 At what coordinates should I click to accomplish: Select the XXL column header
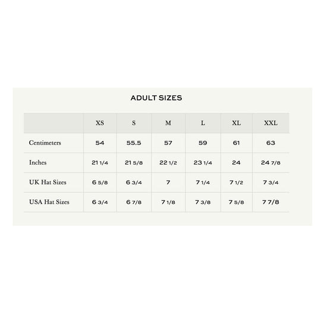[271, 123]
